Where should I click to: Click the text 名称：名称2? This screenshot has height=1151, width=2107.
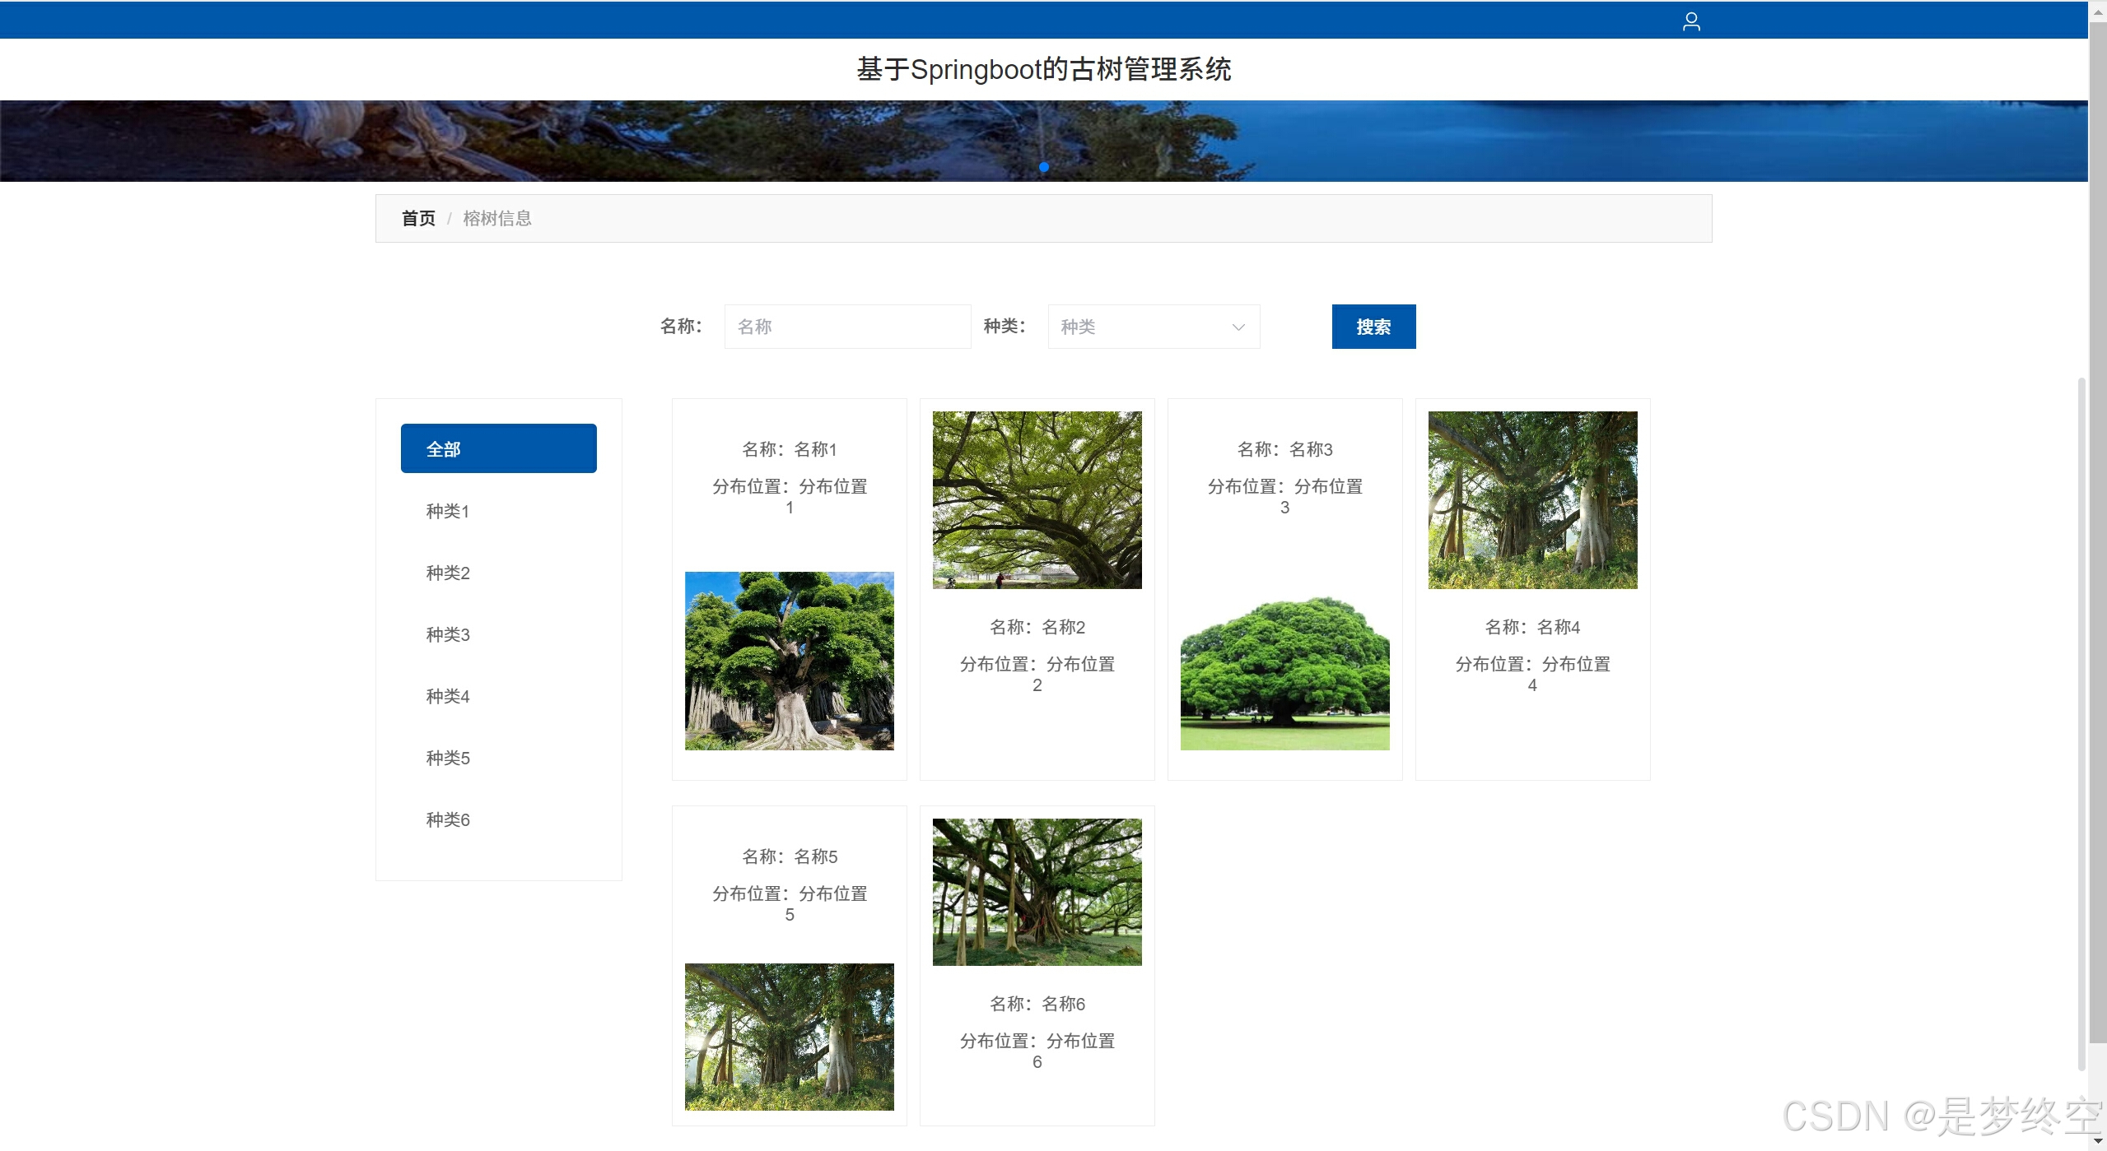pyautogui.click(x=1037, y=627)
